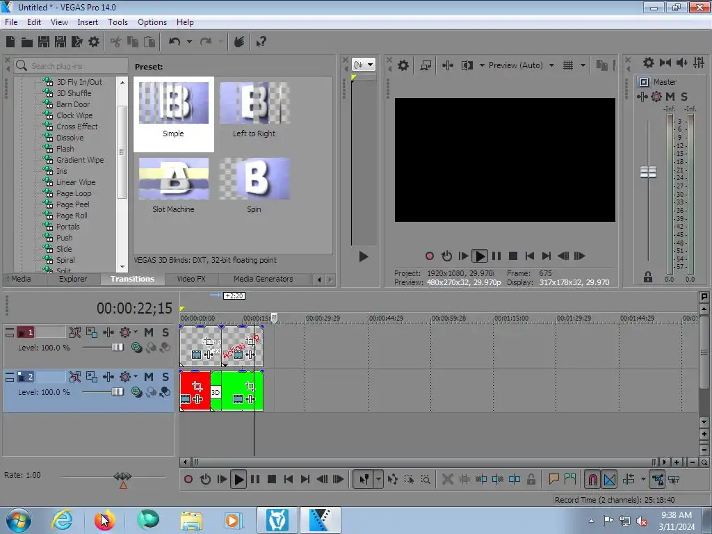Click the Open folder toolbar icon
Screen dimensions: 712x534
point(27,42)
